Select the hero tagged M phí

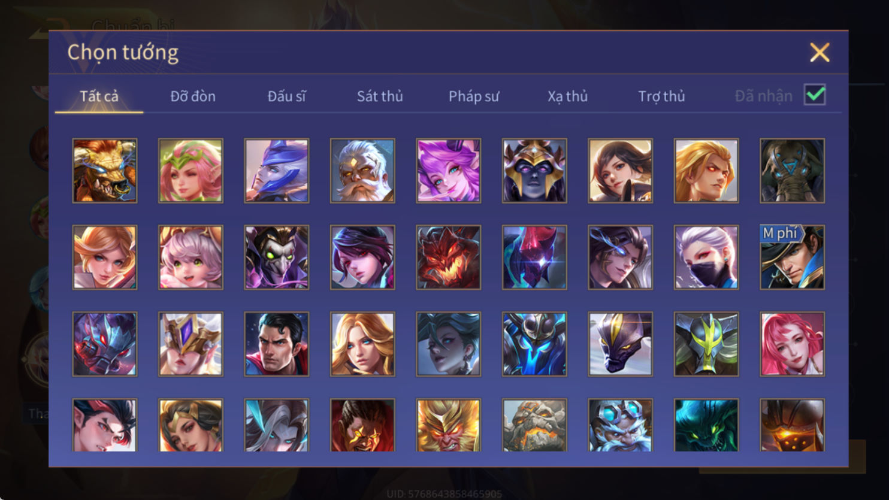coord(793,257)
